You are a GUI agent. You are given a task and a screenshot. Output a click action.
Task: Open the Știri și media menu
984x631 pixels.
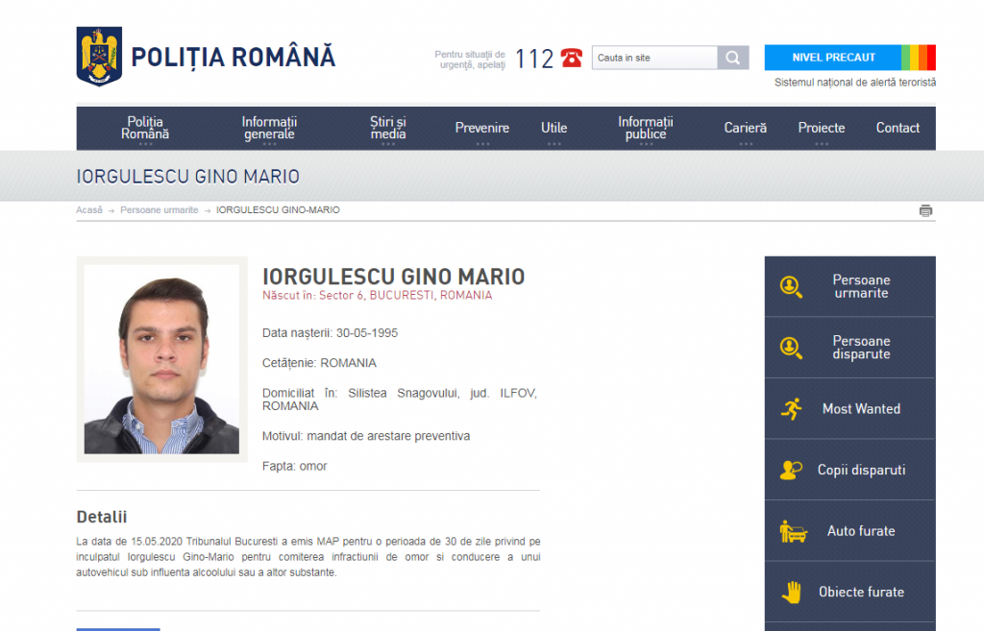[388, 128]
